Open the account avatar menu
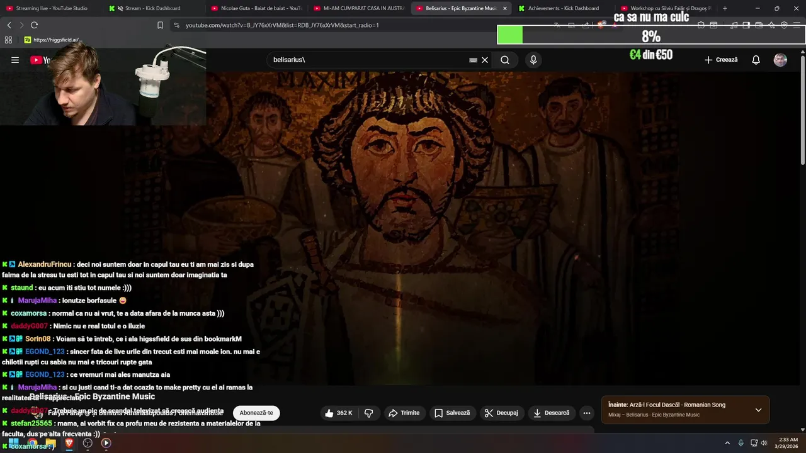Viewport: 806px width, 453px height. [780, 60]
